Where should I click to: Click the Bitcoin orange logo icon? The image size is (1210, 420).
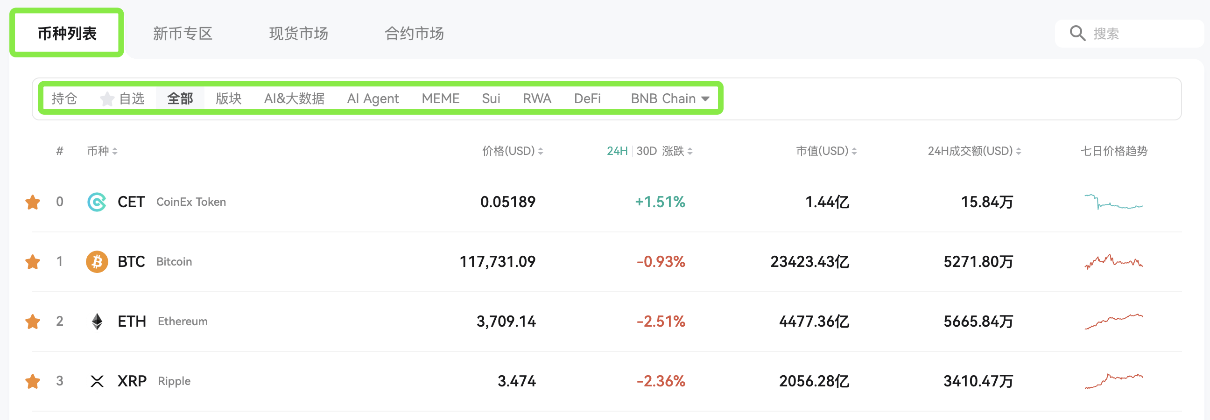[x=97, y=262]
